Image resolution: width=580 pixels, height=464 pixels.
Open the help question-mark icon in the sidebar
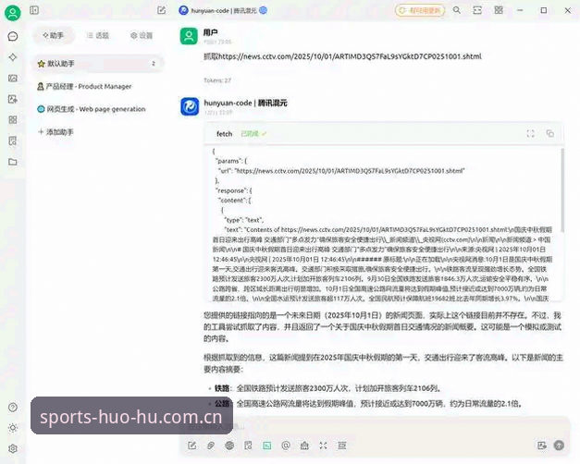(x=13, y=407)
